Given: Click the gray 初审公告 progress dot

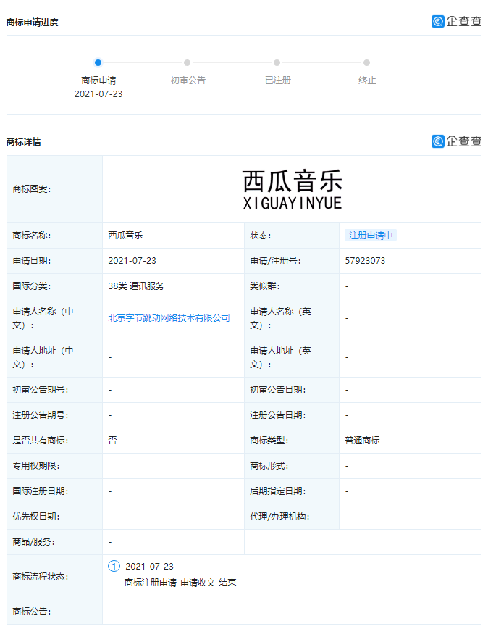Looking at the screenshot, I should (x=188, y=63).
